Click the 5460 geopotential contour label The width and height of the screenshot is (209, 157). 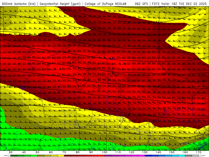[x=164, y=74]
